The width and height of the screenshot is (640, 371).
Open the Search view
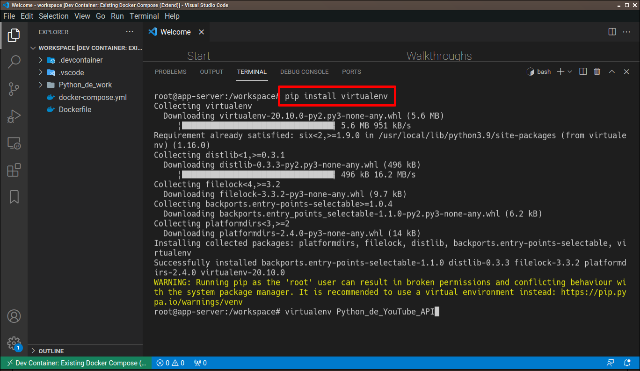(14, 61)
